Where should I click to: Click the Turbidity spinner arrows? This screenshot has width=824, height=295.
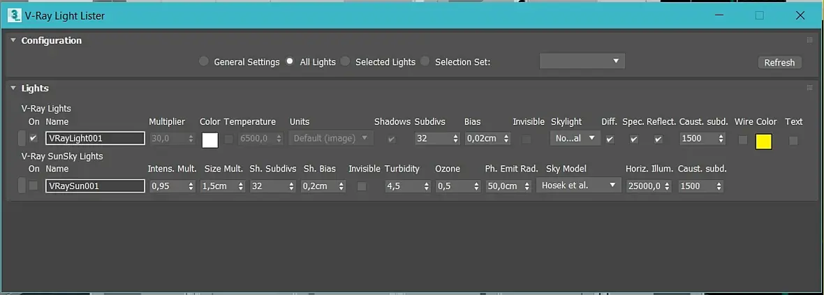coord(426,186)
